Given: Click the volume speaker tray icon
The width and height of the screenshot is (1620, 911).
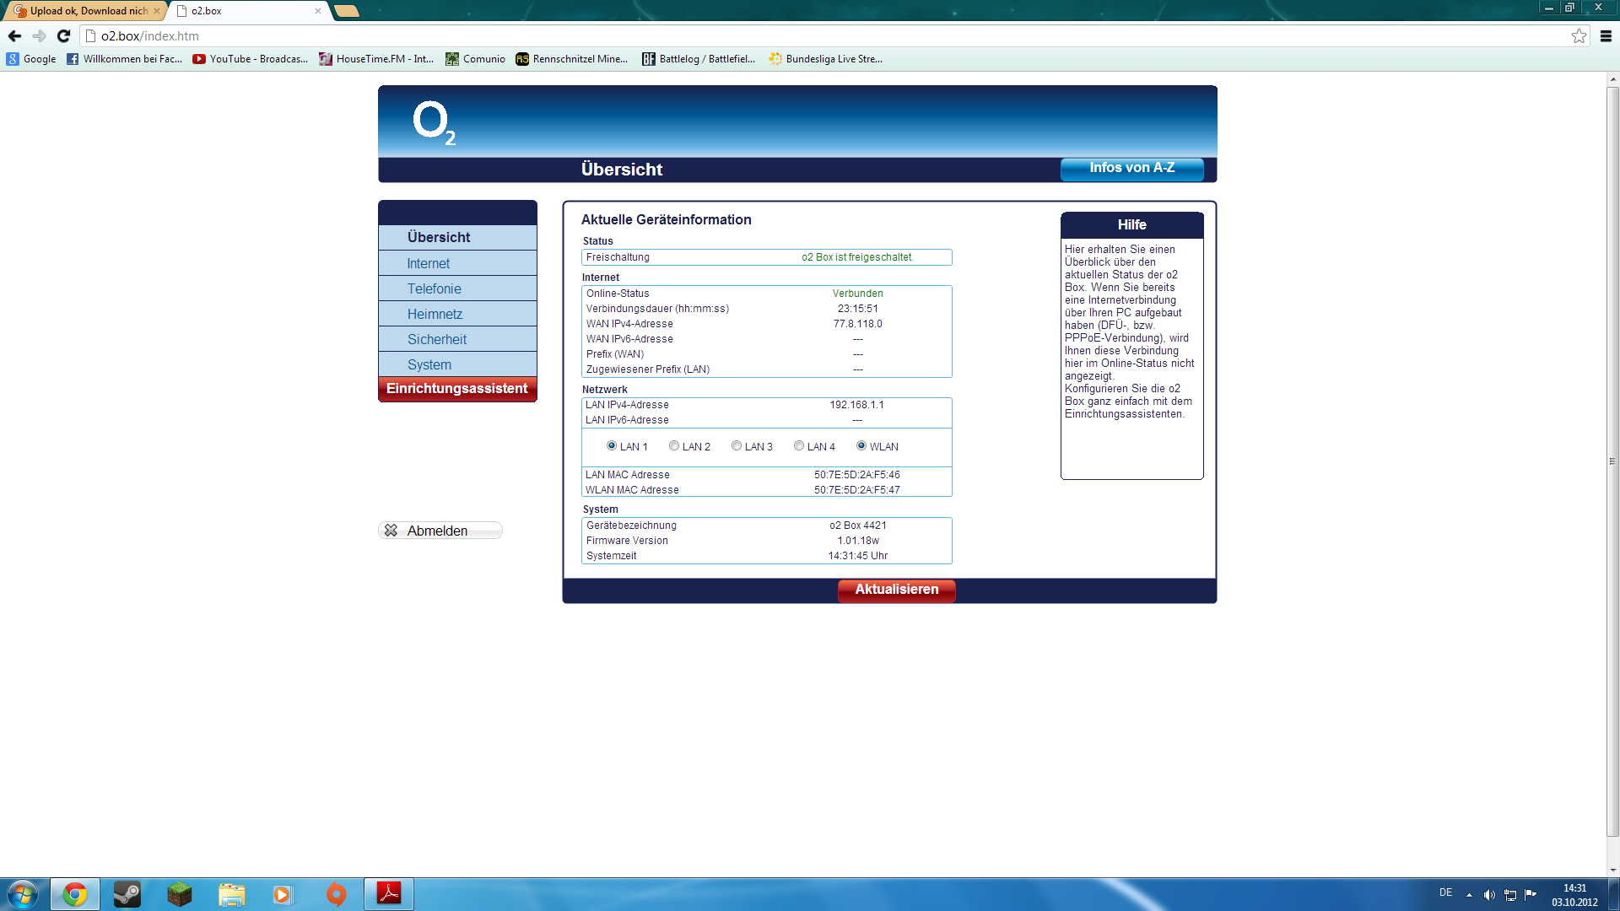Looking at the screenshot, I should coord(1489,895).
